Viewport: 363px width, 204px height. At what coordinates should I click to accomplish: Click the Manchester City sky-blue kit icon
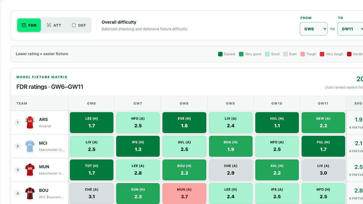click(x=30, y=146)
